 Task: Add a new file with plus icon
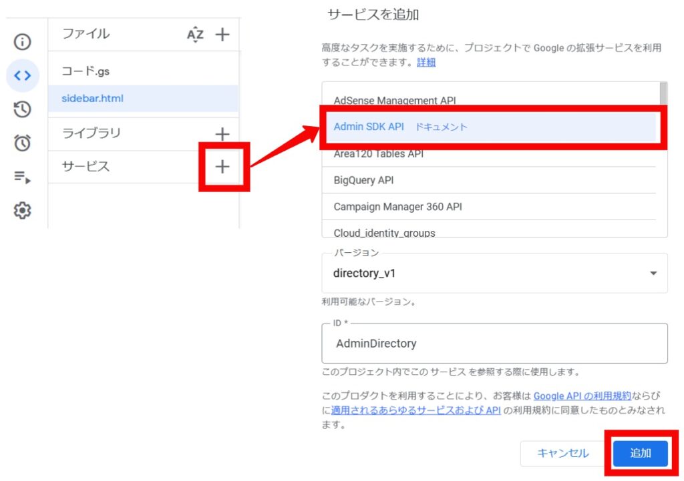222,35
